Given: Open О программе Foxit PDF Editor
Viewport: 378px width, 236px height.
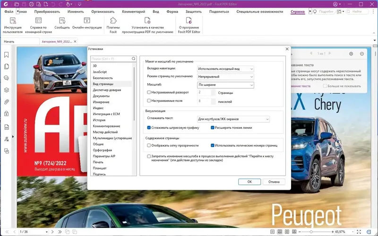Looking at the screenshot, I should coord(189,25).
